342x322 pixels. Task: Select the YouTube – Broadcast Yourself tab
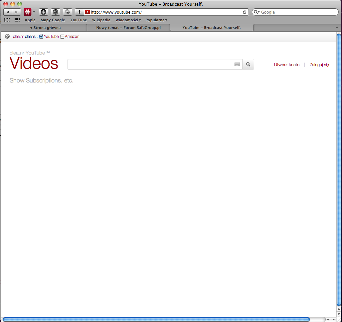pos(212,28)
